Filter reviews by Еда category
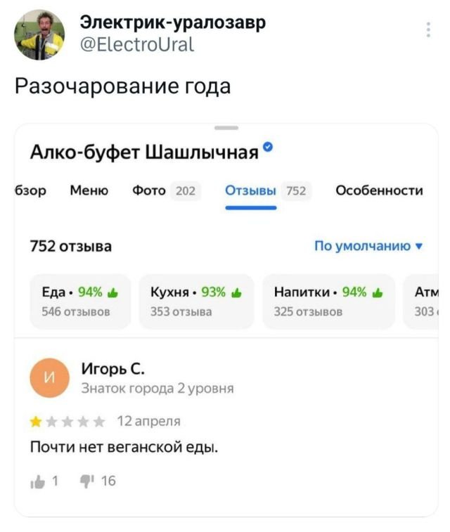 point(79,301)
